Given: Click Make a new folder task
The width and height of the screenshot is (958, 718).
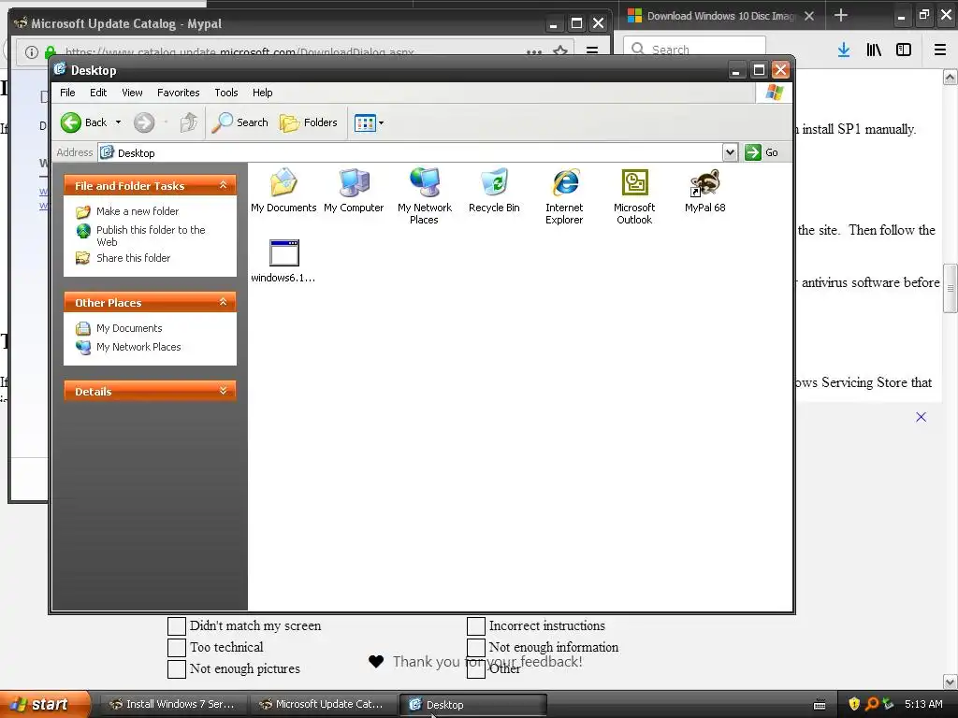Looking at the screenshot, I should coord(138,211).
